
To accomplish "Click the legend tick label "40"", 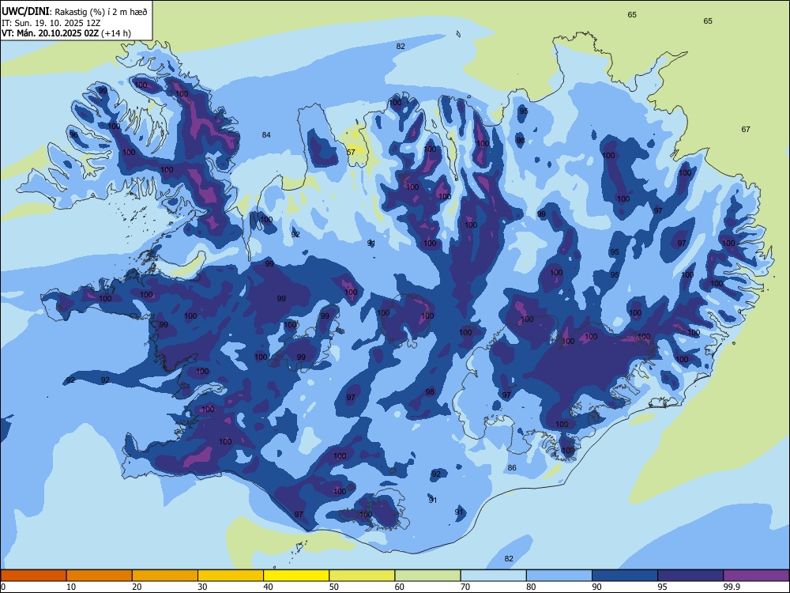I will [268, 587].
